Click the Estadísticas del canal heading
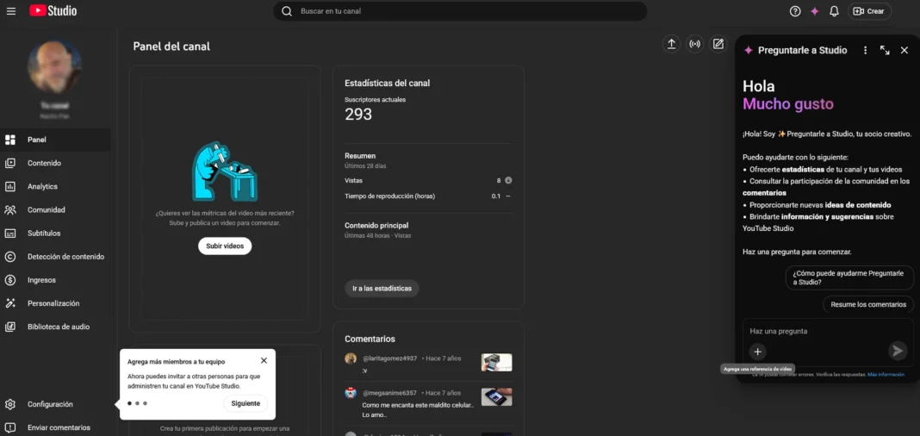 (388, 84)
